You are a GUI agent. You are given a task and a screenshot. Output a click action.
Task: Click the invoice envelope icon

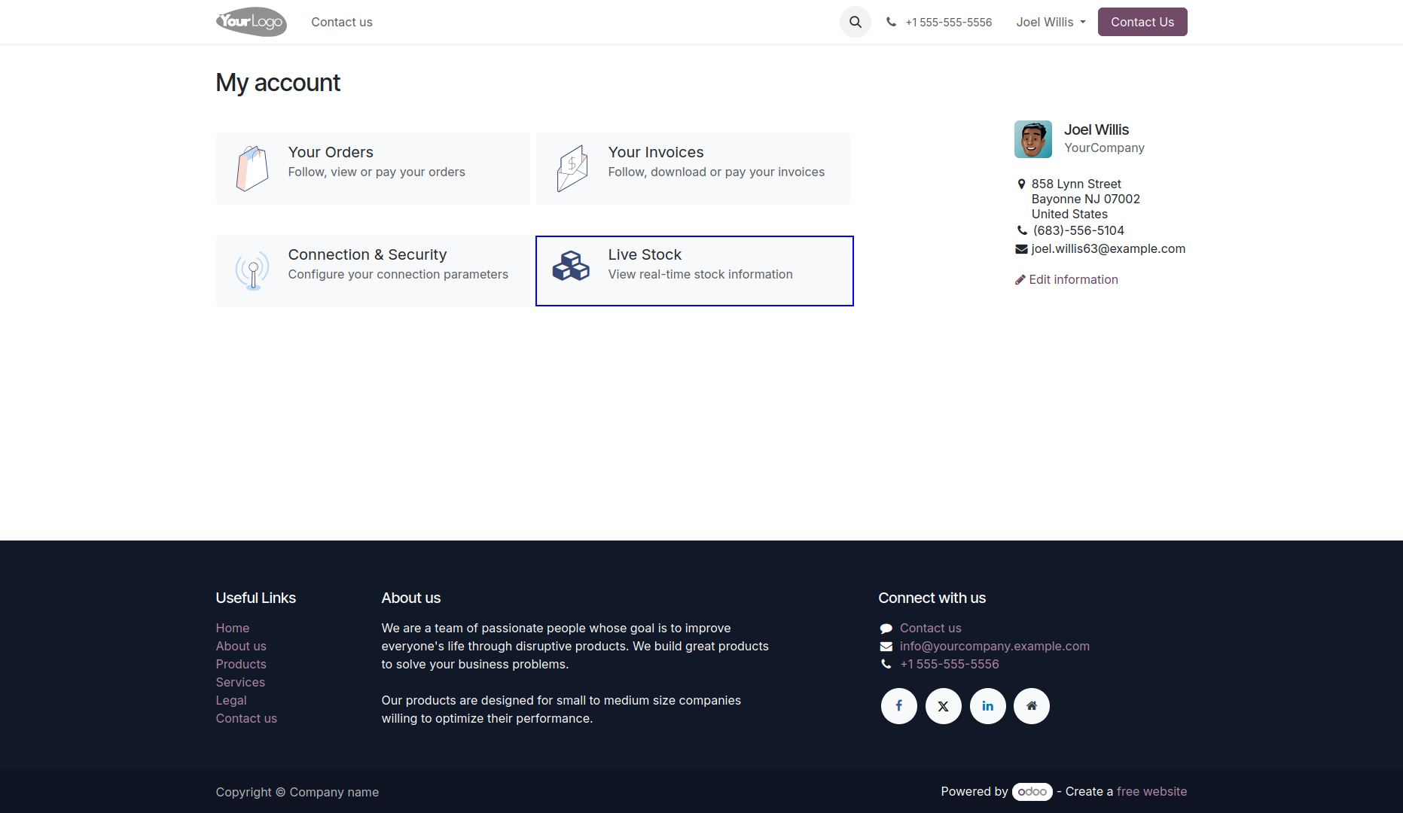pyautogui.click(x=572, y=169)
